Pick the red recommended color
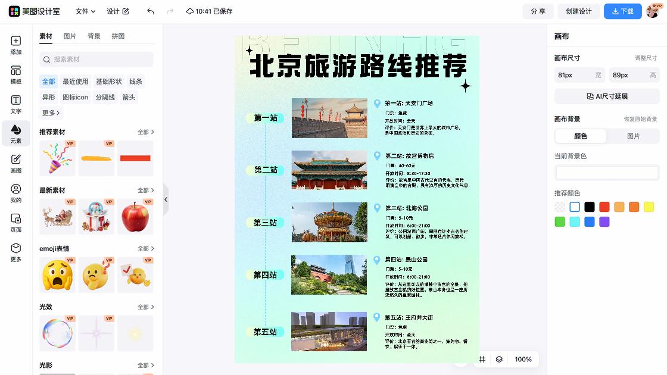The width and height of the screenshot is (667, 375). tap(604, 207)
